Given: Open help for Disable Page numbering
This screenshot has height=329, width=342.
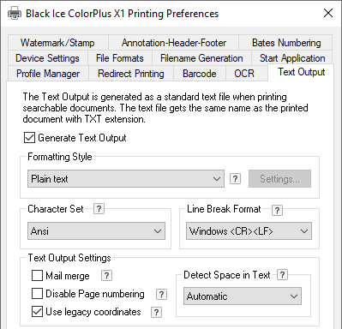Looking at the screenshot, I should (x=161, y=294).
